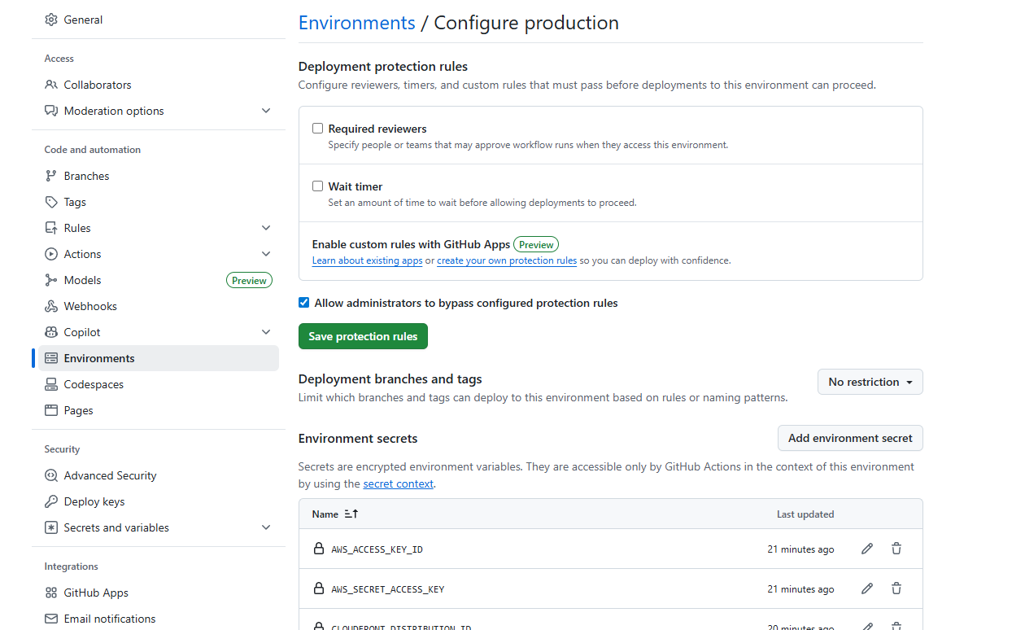Open the No restriction dropdown
Screen dimensions: 1025x630
coord(870,382)
